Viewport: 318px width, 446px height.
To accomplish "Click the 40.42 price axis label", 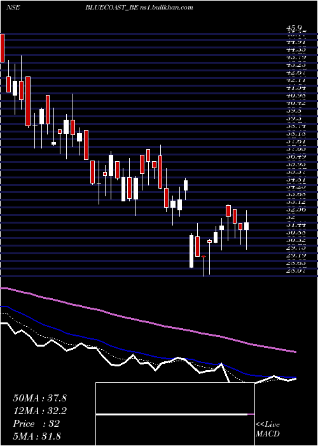I will [x=296, y=103].
